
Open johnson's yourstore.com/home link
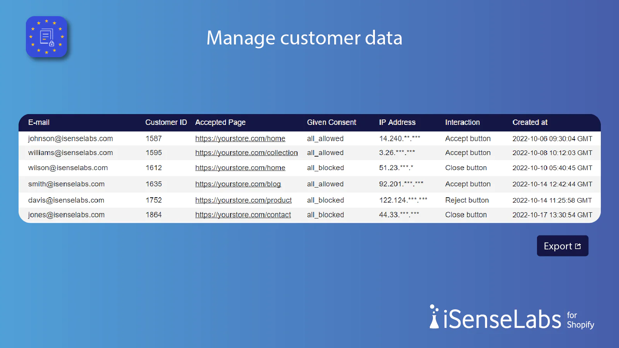240,138
